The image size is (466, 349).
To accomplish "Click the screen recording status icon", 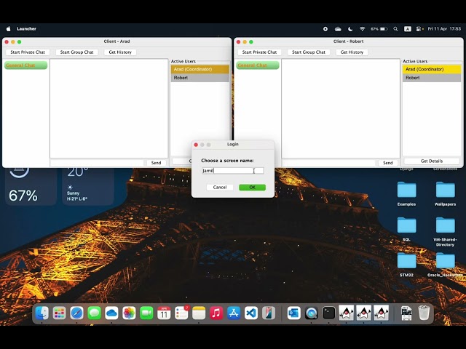I will (x=325, y=29).
